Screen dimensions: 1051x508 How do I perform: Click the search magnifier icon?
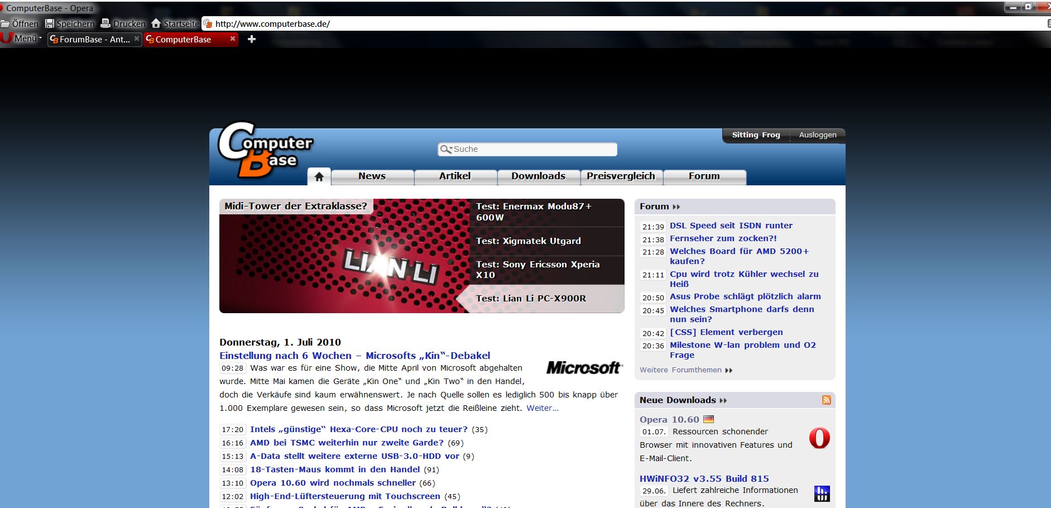pyautogui.click(x=445, y=150)
